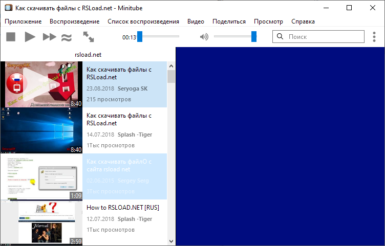Click the date 14.07.2018
Viewport: 385px width, 246px height.
point(100,135)
